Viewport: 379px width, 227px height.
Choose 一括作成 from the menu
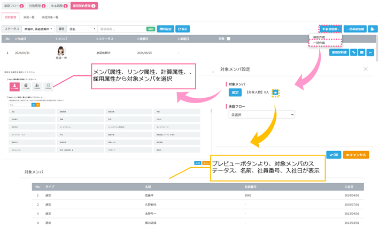click(320, 43)
